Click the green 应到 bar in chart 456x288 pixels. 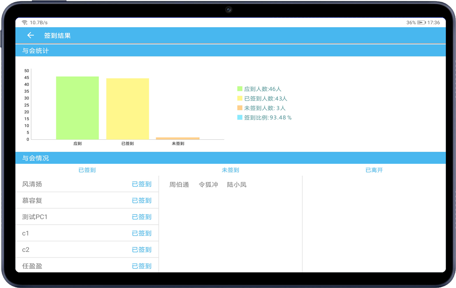click(x=78, y=108)
